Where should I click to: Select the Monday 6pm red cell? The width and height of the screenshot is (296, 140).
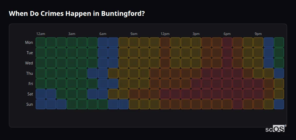point(227,42)
